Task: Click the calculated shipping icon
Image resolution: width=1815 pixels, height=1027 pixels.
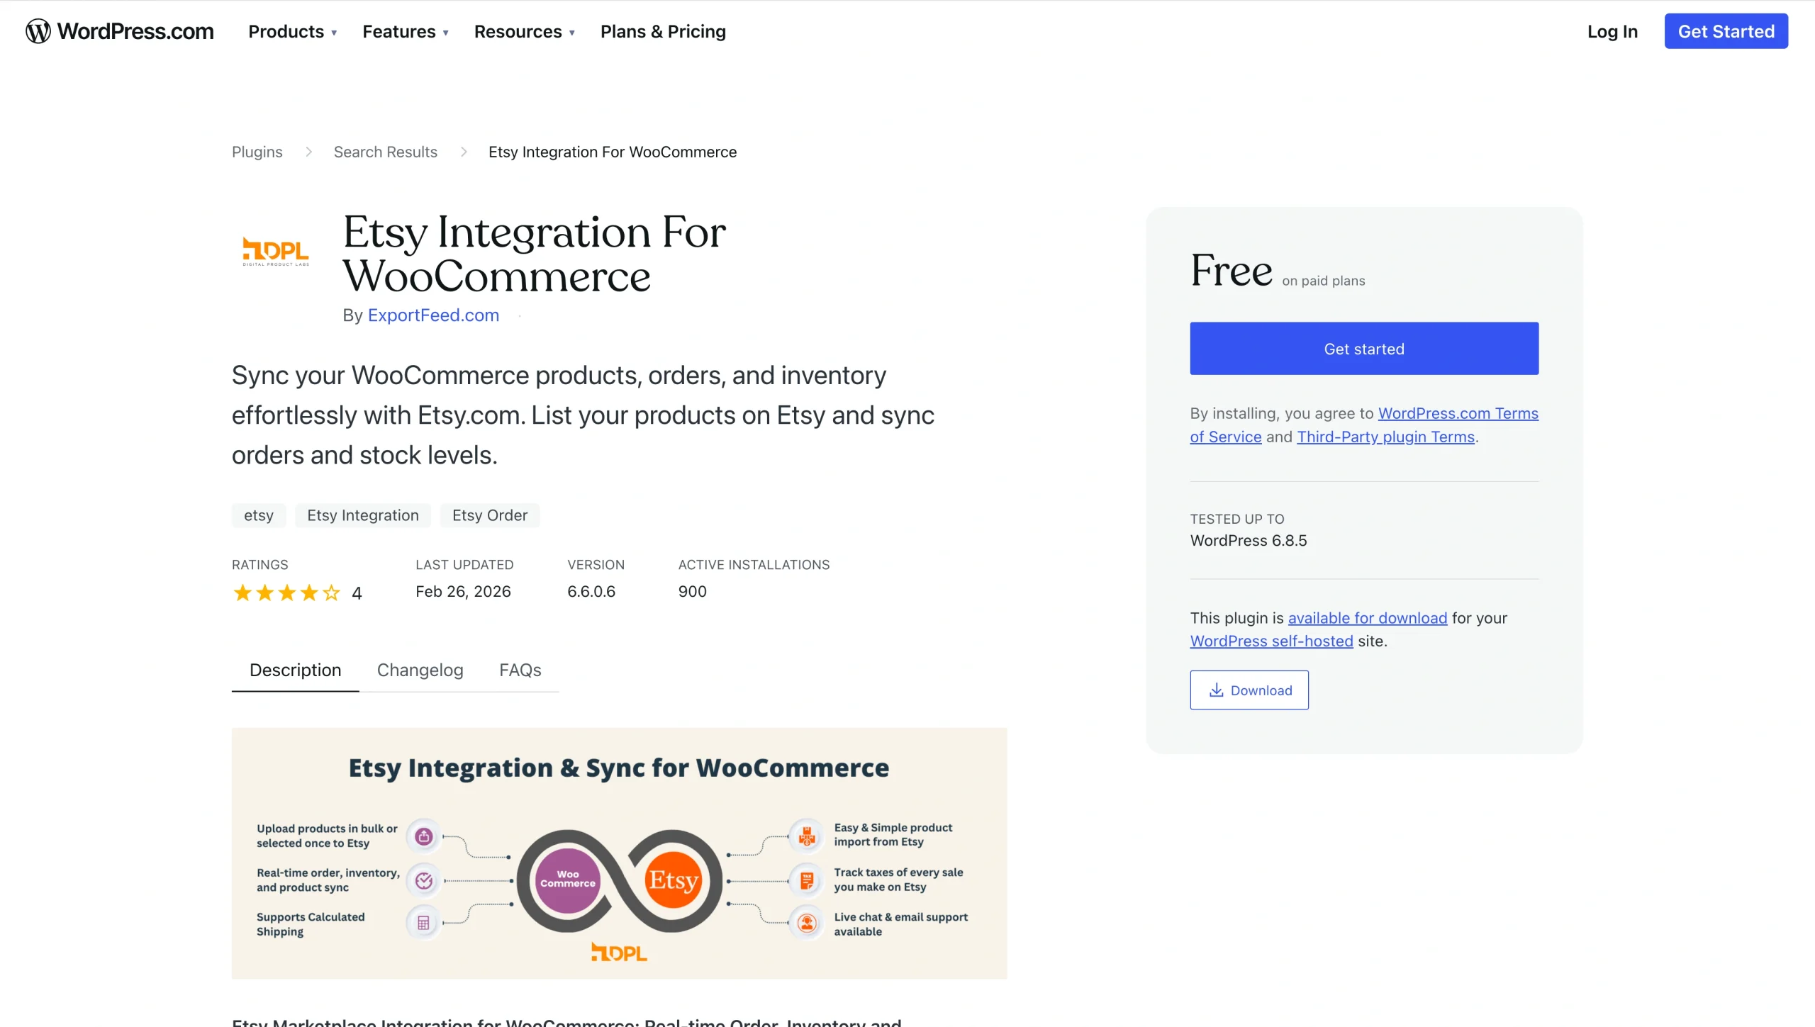Action: pyautogui.click(x=423, y=923)
